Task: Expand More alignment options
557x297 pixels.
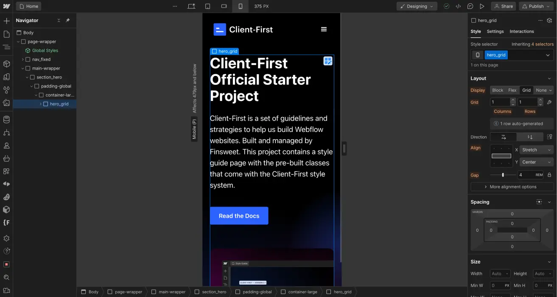Action: (x=512, y=187)
